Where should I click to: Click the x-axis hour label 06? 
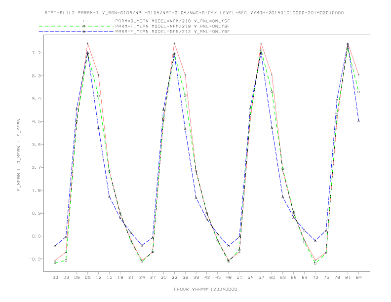tap(77, 277)
